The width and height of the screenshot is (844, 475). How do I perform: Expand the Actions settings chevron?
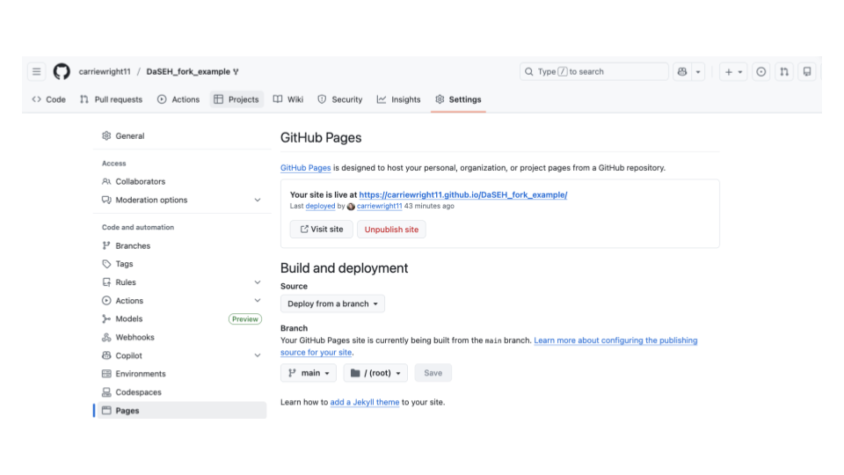point(258,301)
